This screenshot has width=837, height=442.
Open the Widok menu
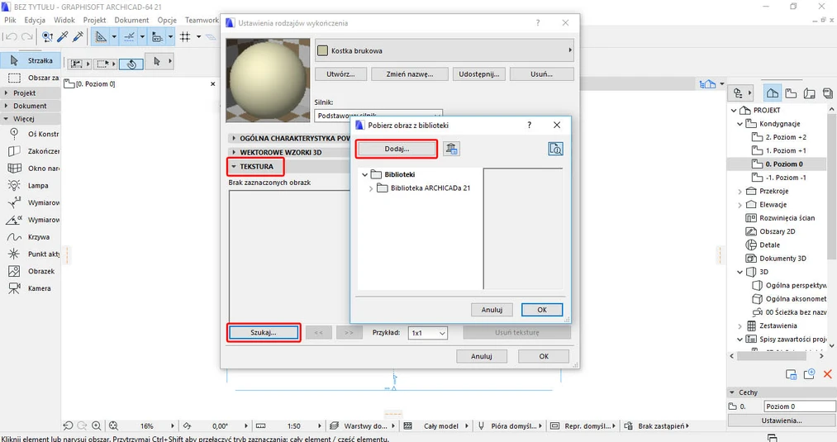(64, 20)
